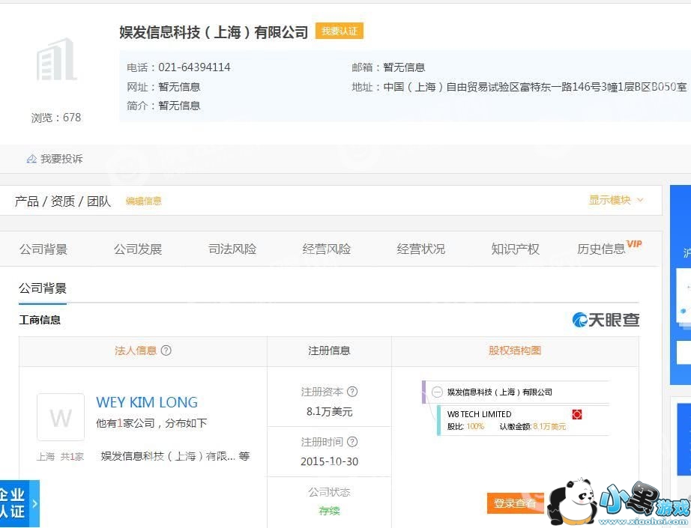Expand the 显示模块 dropdown

615,201
